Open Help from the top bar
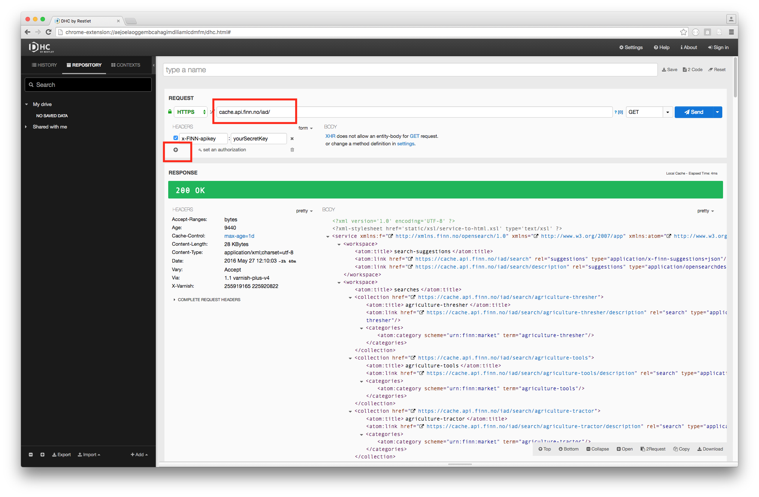759x497 pixels. point(662,48)
